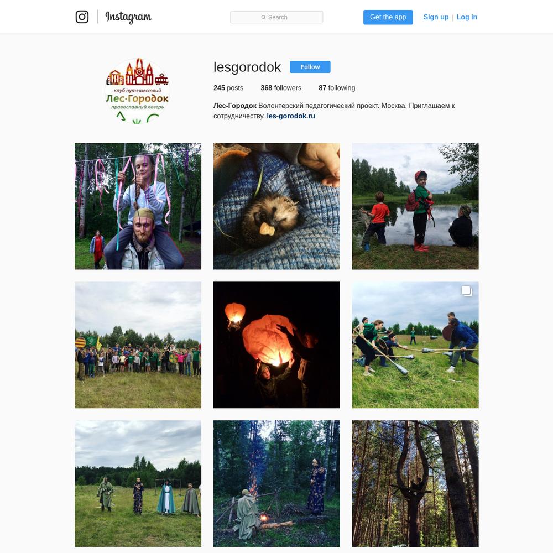
Task: Open the Log in link
Action: [x=467, y=17]
